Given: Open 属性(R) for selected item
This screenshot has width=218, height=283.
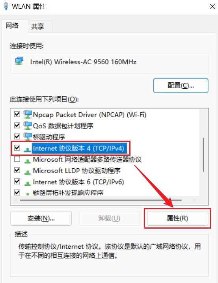Looking at the screenshot, I should (x=177, y=218).
